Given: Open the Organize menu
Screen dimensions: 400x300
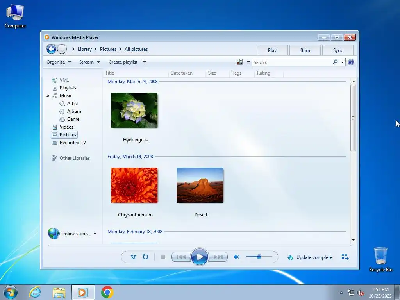Looking at the screenshot, I should click(x=59, y=62).
